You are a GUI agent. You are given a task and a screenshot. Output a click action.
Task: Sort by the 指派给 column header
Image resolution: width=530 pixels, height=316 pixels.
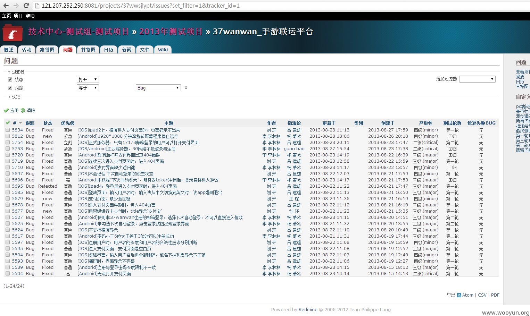point(294,123)
